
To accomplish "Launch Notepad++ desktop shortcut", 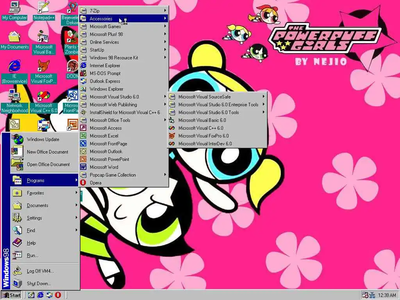I will pos(44,11).
